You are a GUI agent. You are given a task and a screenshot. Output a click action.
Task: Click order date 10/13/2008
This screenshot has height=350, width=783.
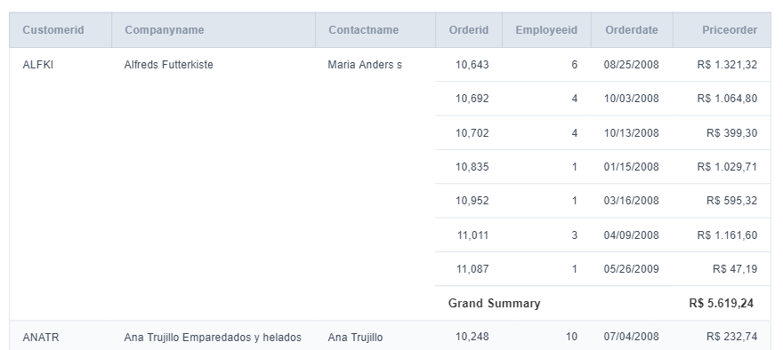point(631,133)
